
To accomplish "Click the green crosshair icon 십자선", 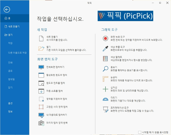I will point(105,89).
